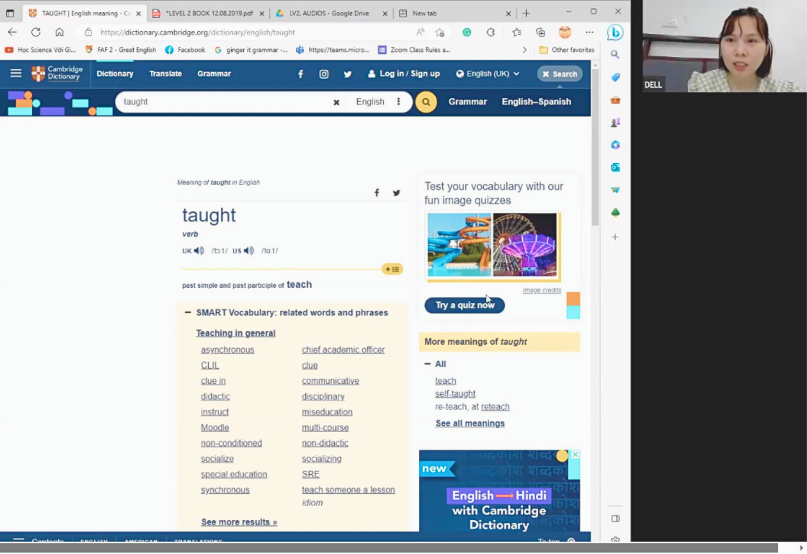Play the US pronunciation audio
Viewport: 807px width, 554px height.
(x=249, y=251)
